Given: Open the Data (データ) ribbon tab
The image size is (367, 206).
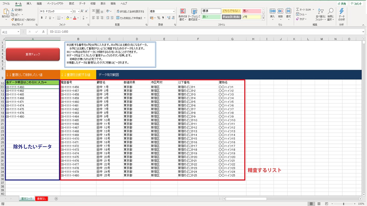Looking at the screenshot, I should pos(82,4).
